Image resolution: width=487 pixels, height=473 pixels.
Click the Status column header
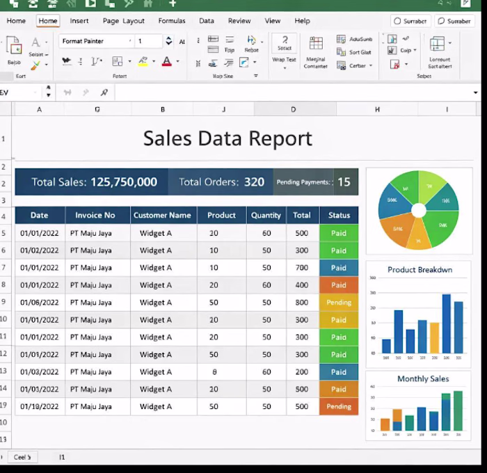tap(339, 215)
